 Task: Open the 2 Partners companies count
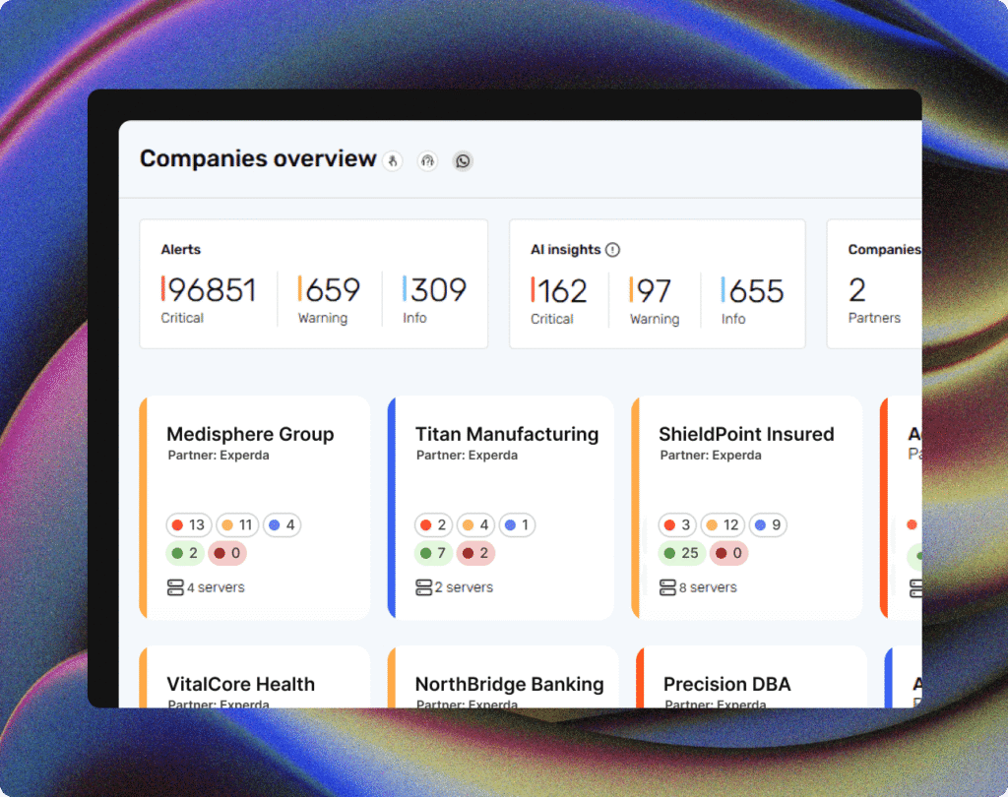tap(874, 299)
